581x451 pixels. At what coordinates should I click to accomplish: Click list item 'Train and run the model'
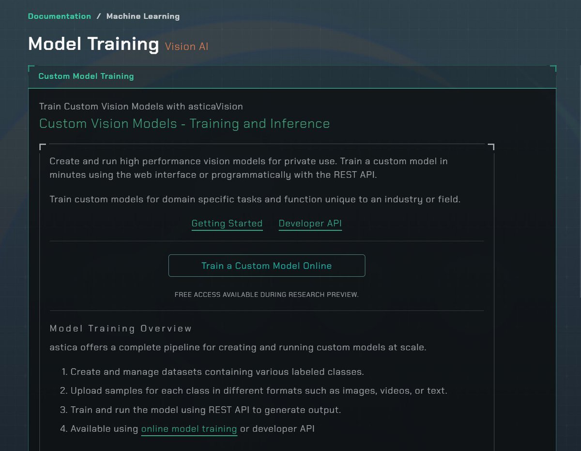pyautogui.click(x=206, y=410)
